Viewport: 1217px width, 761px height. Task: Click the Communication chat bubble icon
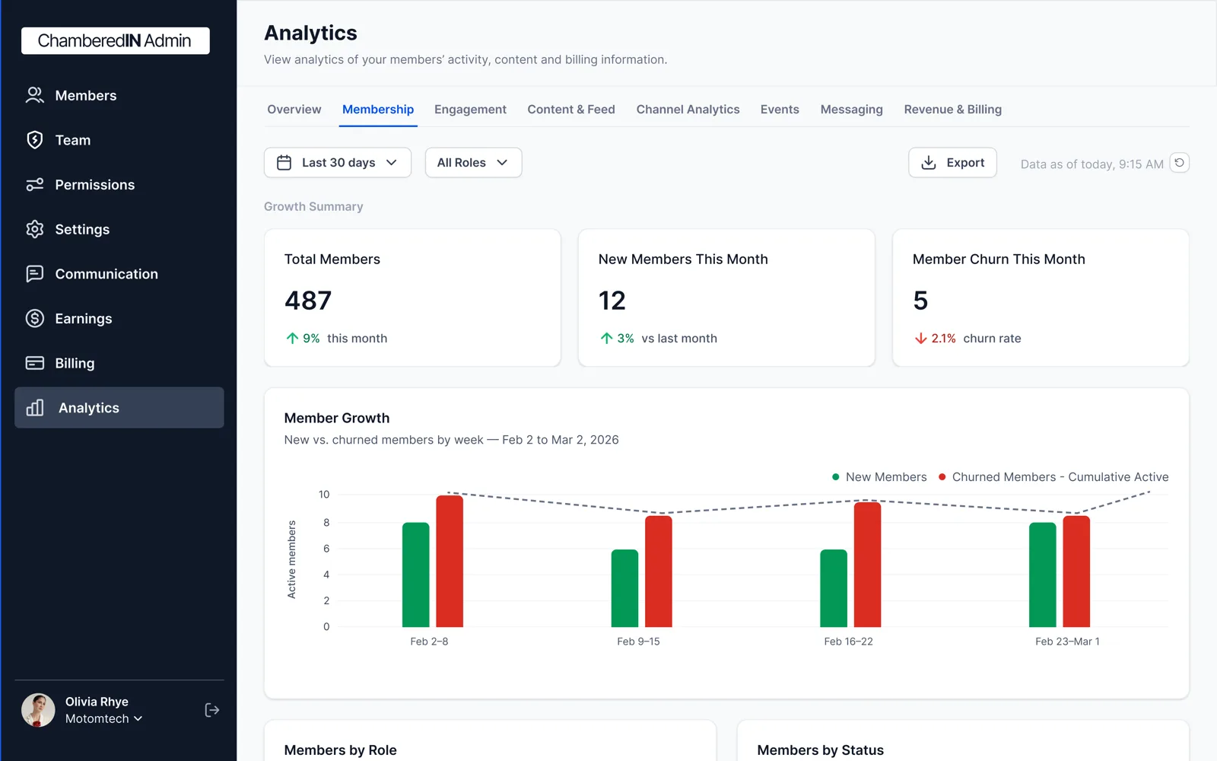pyautogui.click(x=35, y=274)
